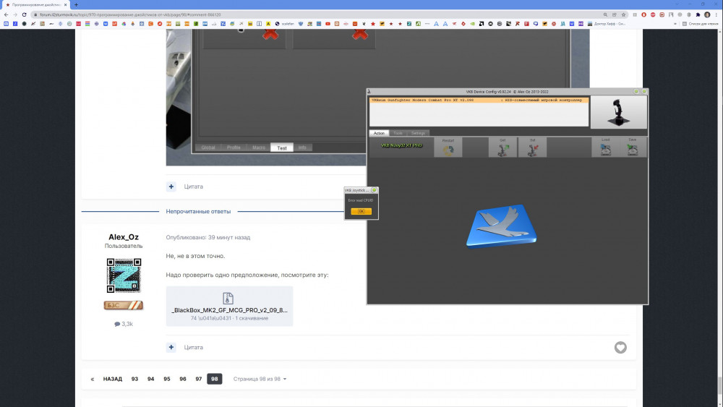The image size is (723, 407).
Task: Bookmark this page with the star icon
Action: pos(623,14)
